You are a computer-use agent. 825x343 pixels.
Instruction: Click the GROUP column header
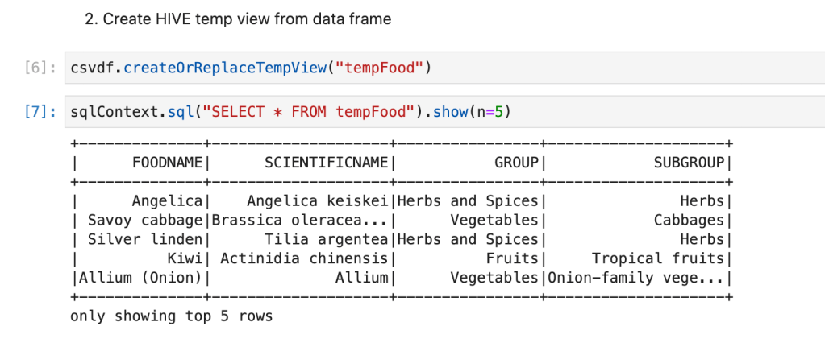coord(516,163)
